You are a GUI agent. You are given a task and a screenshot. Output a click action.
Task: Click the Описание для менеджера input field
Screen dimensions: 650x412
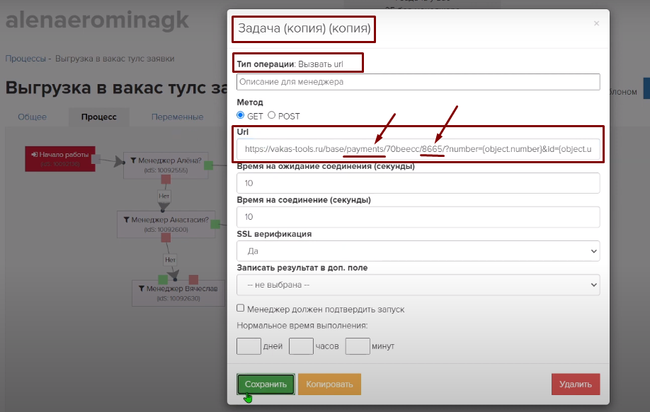(418, 82)
